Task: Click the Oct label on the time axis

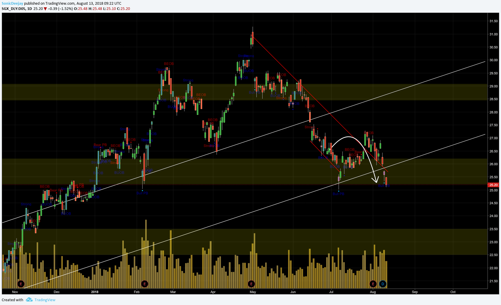Action: (453, 292)
